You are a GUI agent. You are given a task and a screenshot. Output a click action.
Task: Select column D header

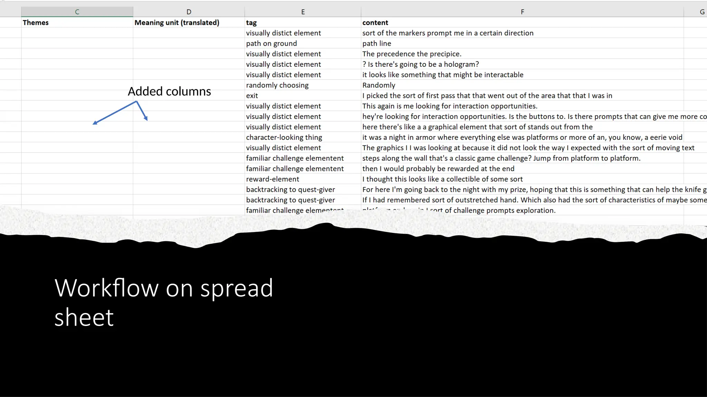click(x=189, y=12)
